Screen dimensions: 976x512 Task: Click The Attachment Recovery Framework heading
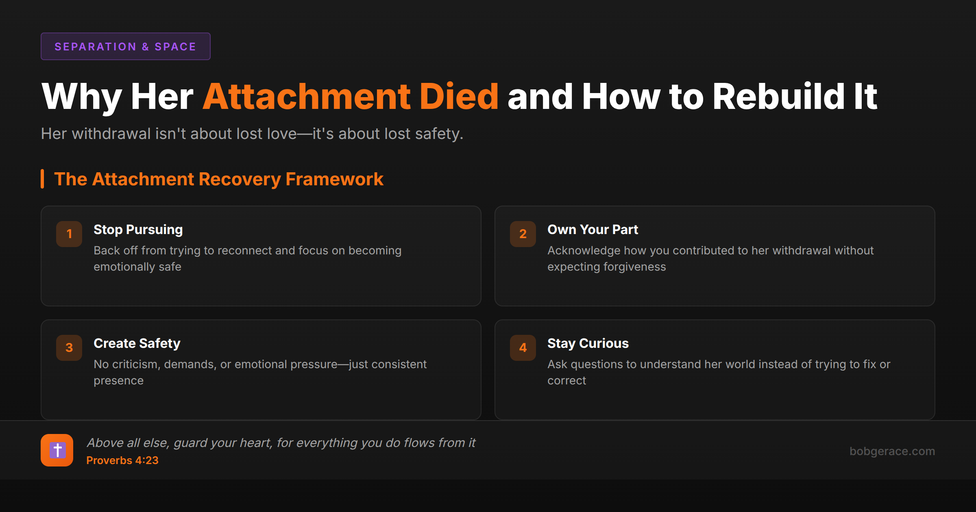coord(219,179)
